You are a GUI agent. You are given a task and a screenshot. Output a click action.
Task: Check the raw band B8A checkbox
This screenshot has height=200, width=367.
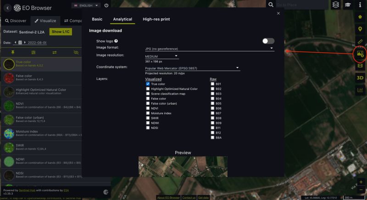(212, 138)
